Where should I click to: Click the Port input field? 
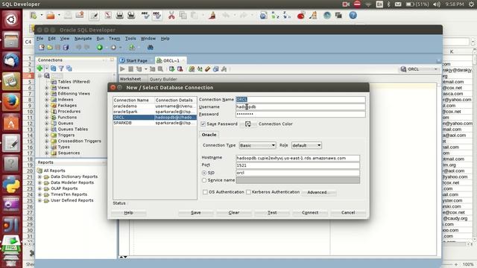tap(297, 165)
